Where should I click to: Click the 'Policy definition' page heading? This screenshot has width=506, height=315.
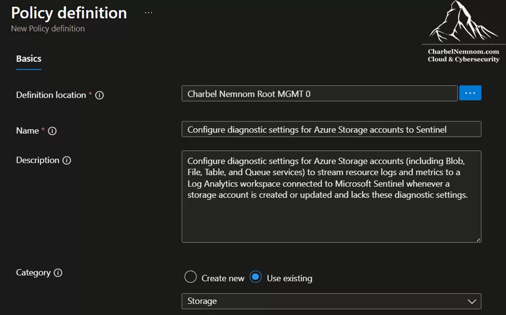tap(69, 13)
